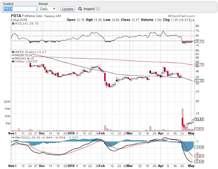The height and width of the screenshot is (169, 218).
Task: Click the StockCharts.com logo text
Action: pos(182,16)
